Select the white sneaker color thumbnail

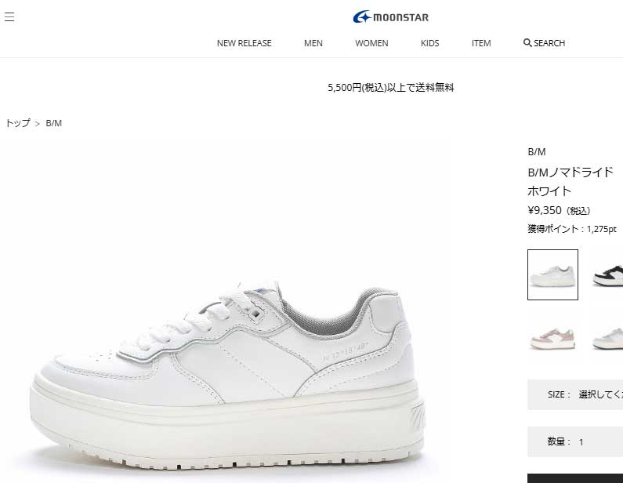(552, 274)
